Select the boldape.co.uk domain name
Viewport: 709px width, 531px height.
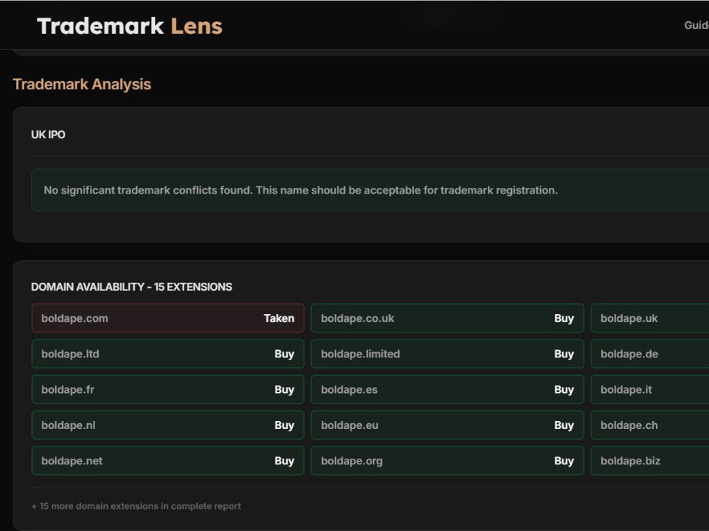pos(357,318)
